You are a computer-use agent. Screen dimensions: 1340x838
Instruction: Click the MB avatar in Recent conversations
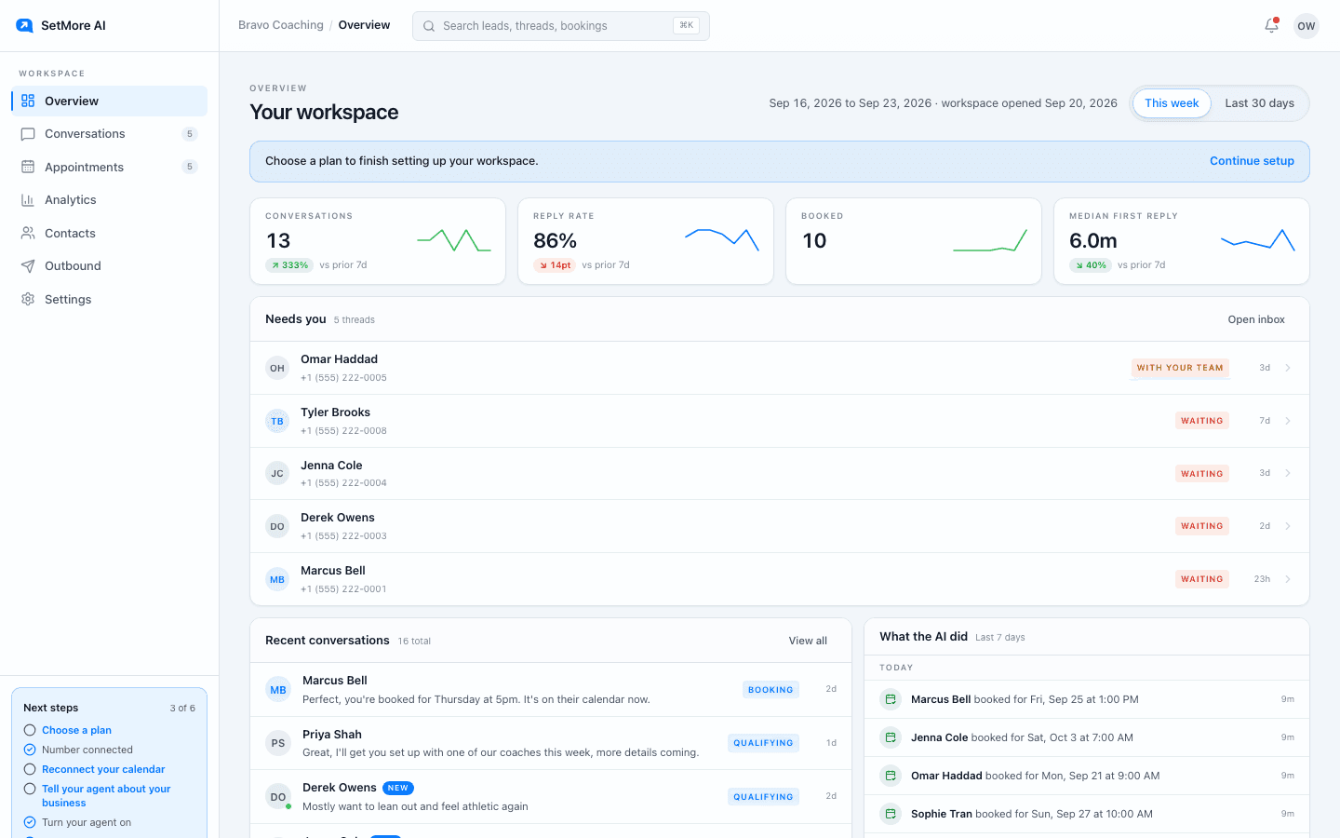tap(278, 690)
